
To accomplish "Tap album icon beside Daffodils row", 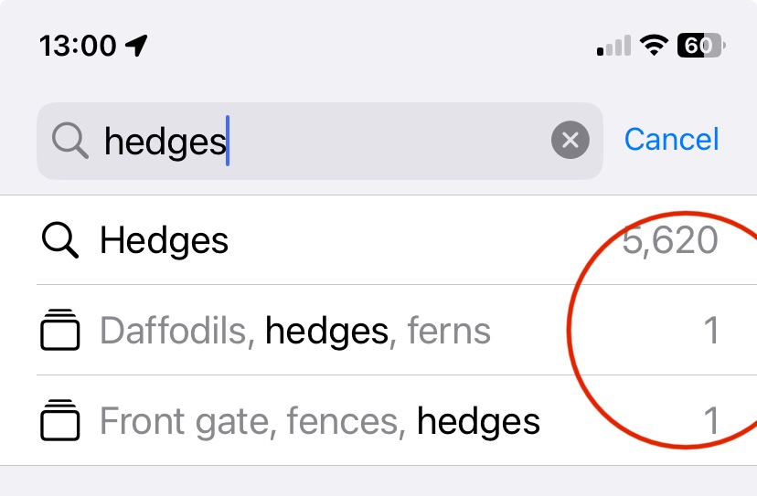I will click(x=60, y=331).
